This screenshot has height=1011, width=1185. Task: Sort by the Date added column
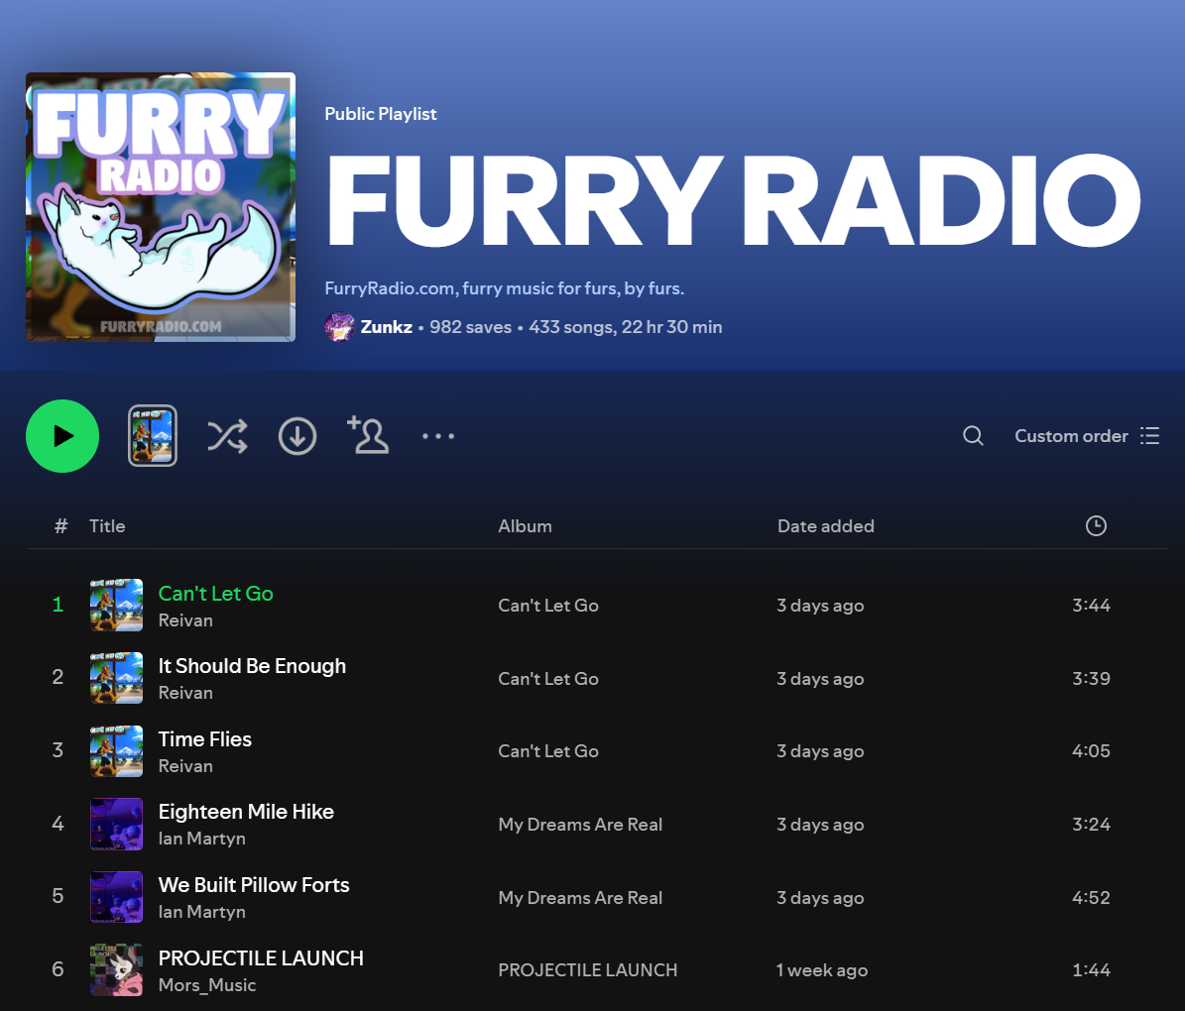tap(825, 526)
